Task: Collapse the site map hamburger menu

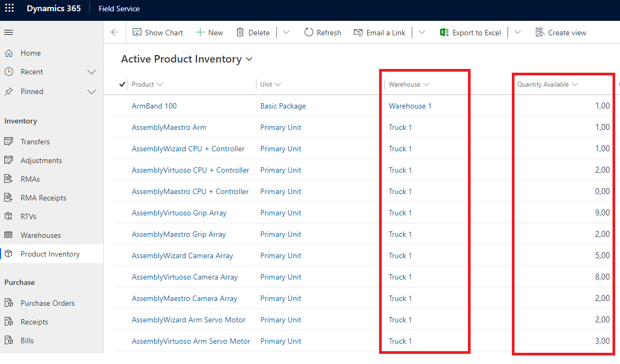Action: 9,33
